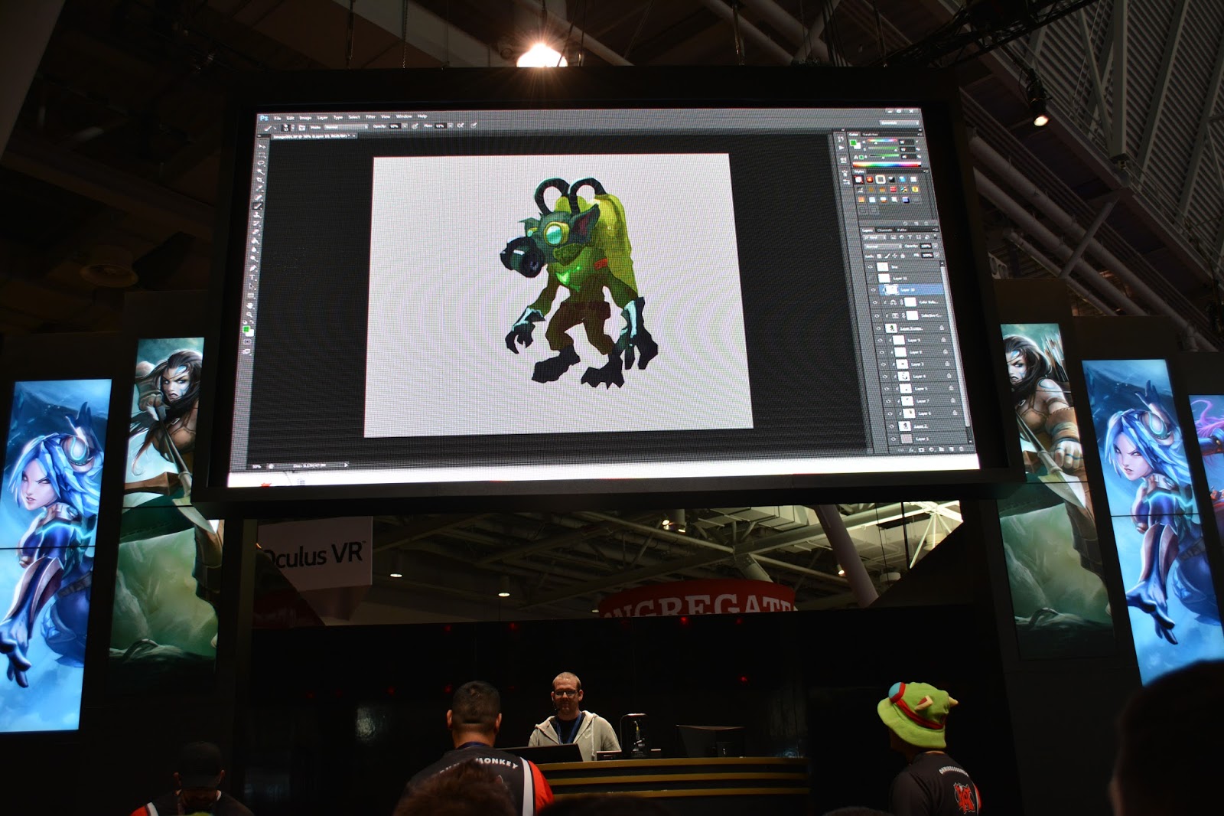Toggle the Brush panel from options bar
Viewport: 1224px width, 816px height.
point(301,127)
